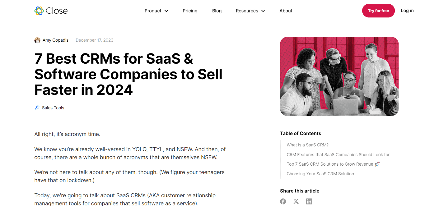Image resolution: width=448 pixels, height=206 pixels.
Task: Click the chevron next to Product
Action: pos(166,11)
